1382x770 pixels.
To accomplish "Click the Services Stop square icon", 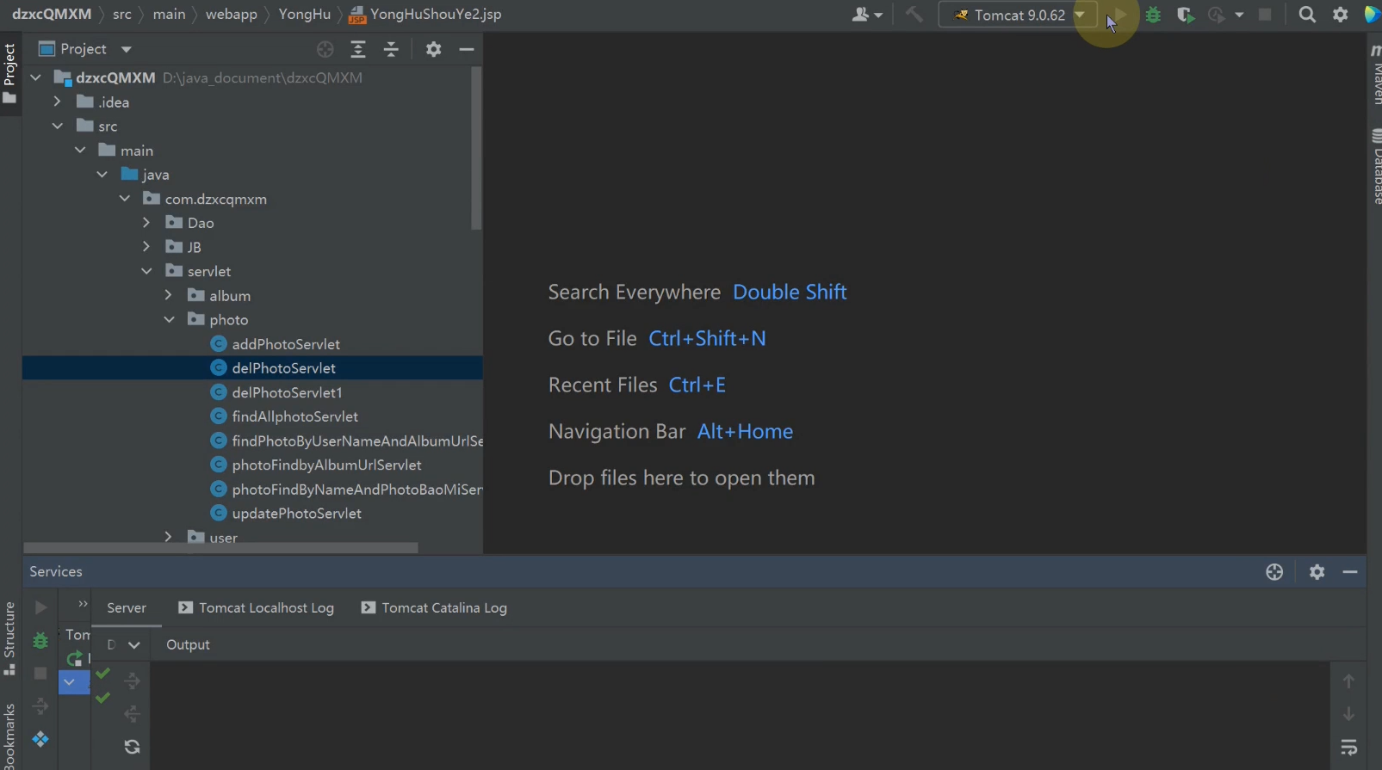I will pos(40,673).
